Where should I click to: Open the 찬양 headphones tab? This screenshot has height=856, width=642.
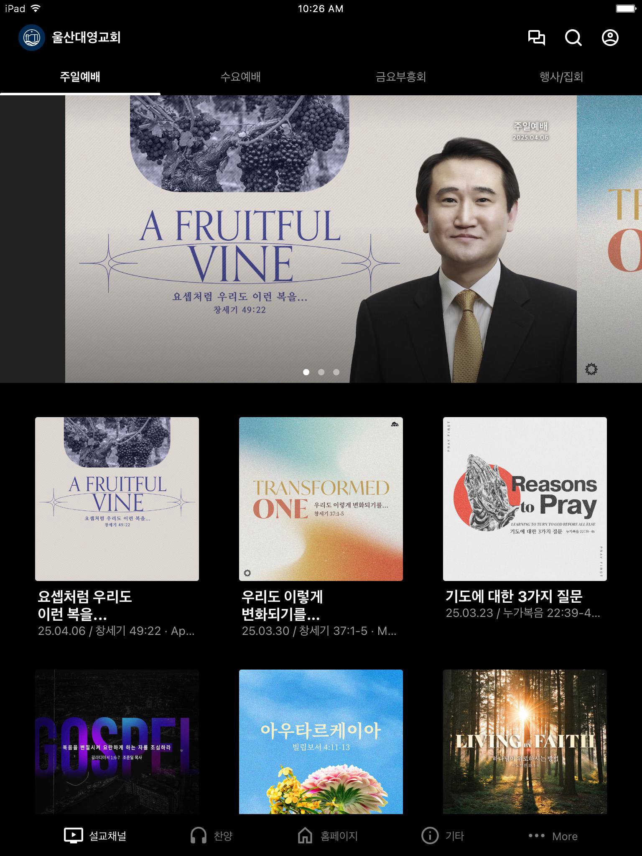pos(211,836)
